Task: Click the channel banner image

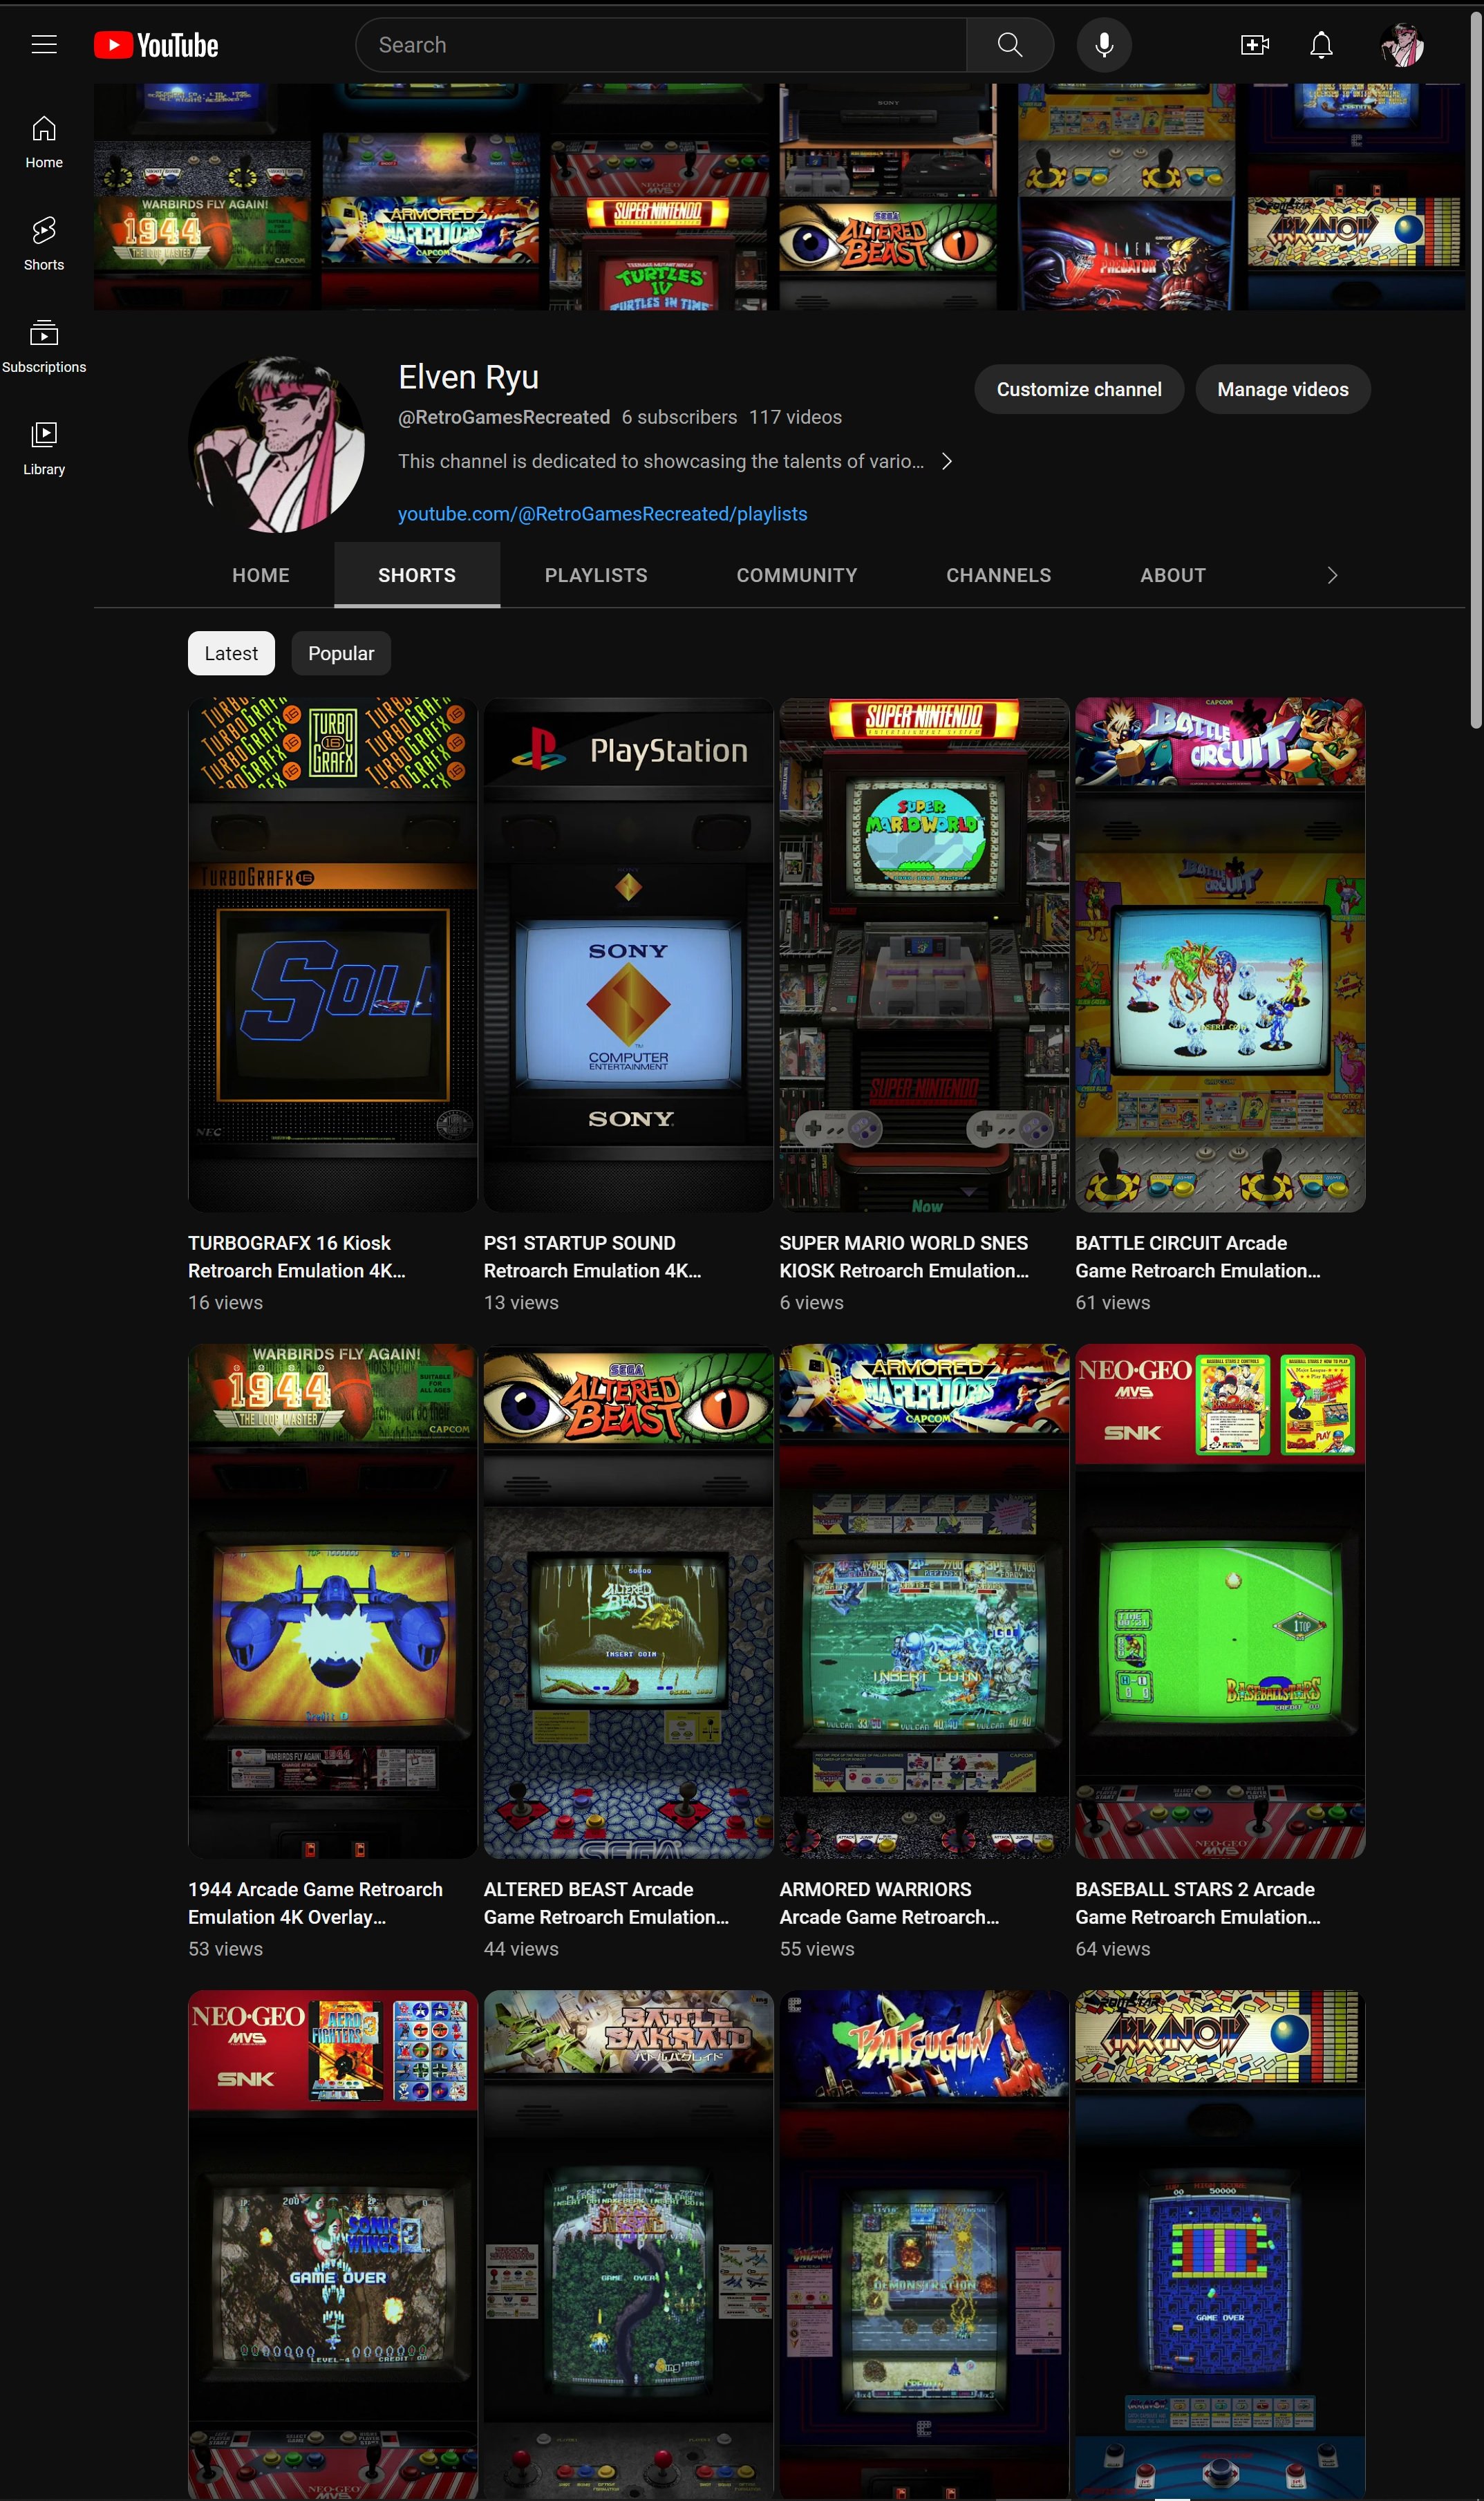Action: click(x=779, y=197)
